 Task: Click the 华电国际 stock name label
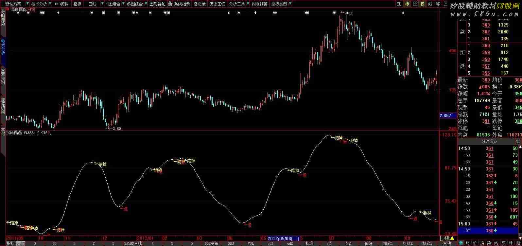(19, 9)
